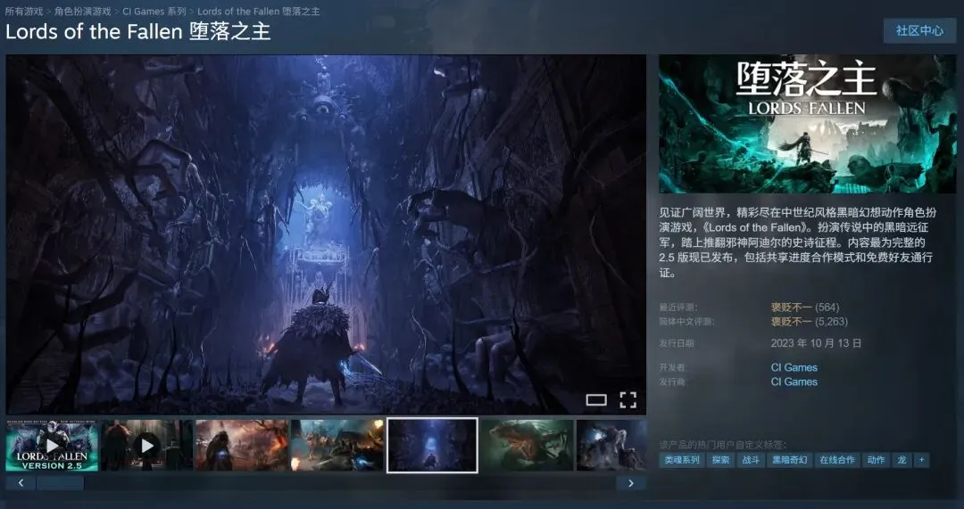Viewport: 964px width, 509px height.
Task: Select the 龙 tag
Action: click(902, 460)
